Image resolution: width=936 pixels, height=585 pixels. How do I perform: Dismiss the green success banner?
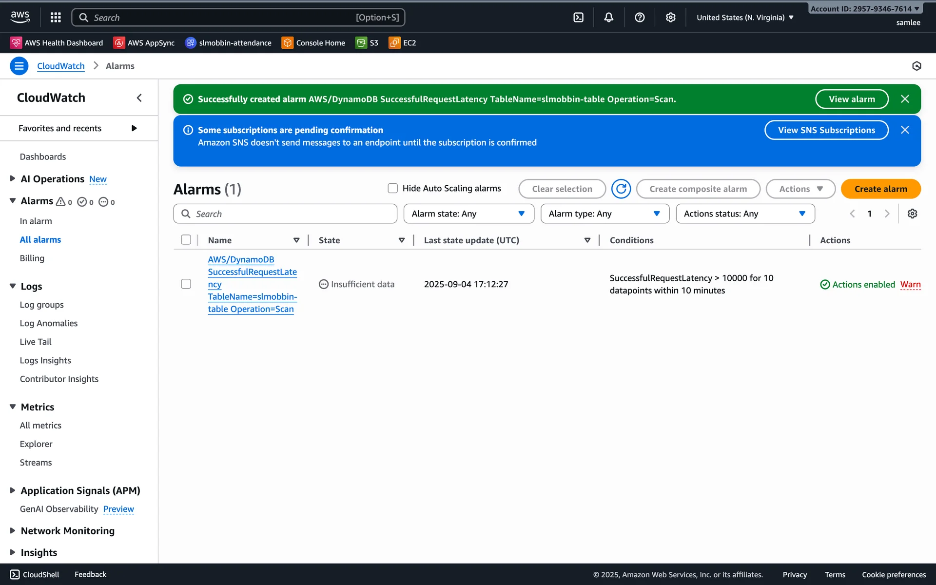pos(905,99)
